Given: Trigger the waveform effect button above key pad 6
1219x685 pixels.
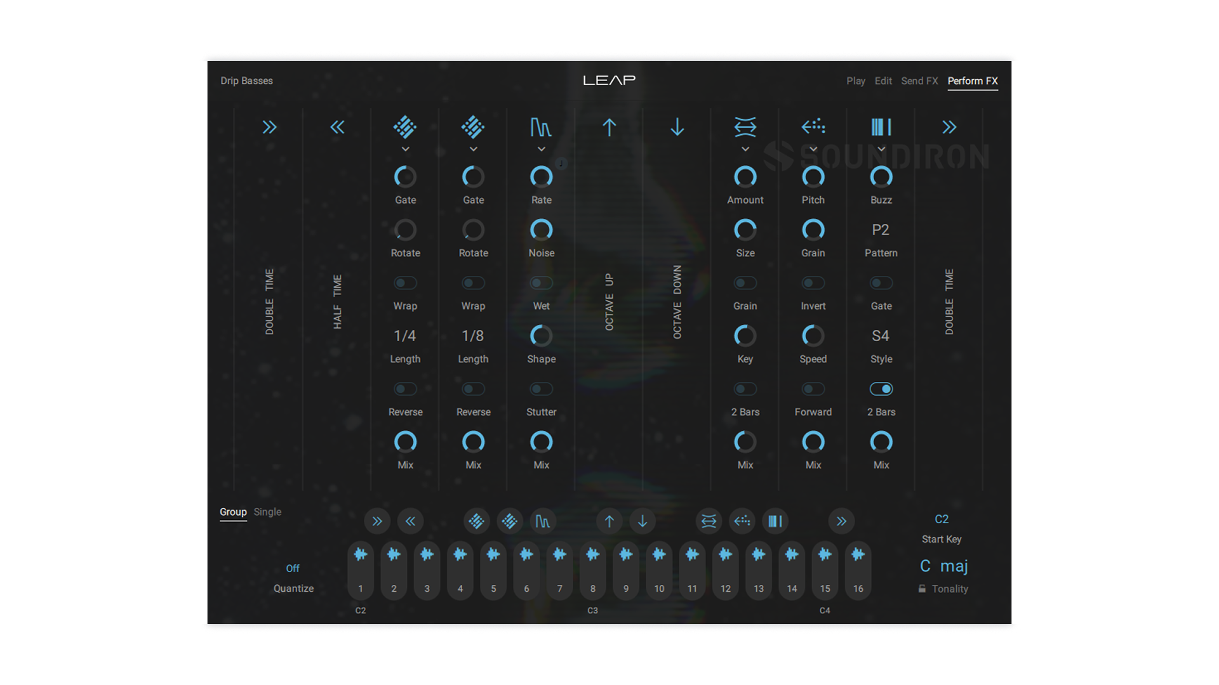Looking at the screenshot, I should [543, 521].
